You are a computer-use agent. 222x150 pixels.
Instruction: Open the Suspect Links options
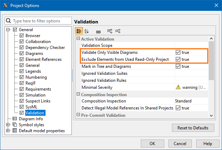click(38, 101)
